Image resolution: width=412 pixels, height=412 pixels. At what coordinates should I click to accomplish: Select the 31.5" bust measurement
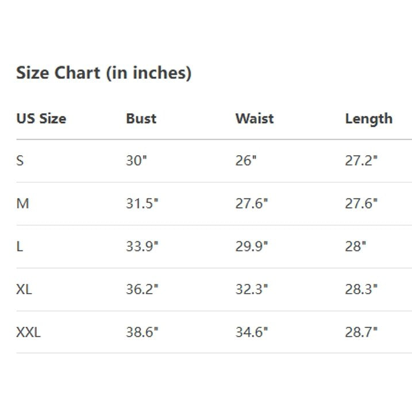click(142, 203)
